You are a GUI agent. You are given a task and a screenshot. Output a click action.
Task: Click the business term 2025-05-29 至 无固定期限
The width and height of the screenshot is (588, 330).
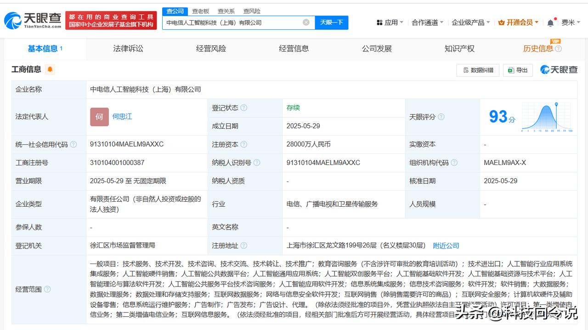tap(128, 181)
